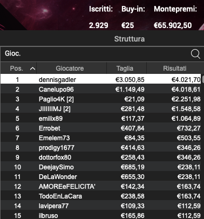Choose the DeejaySimo row
Viewport: 204px width, 219px height.
(x=101, y=167)
